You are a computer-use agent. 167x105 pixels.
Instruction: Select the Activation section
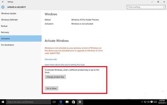point(21,38)
